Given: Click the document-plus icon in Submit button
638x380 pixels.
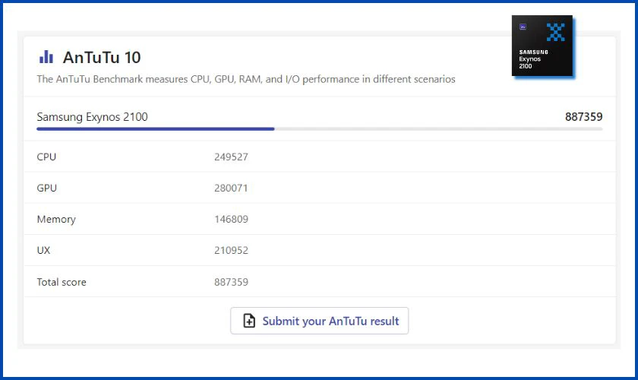Looking at the screenshot, I should pos(249,321).
